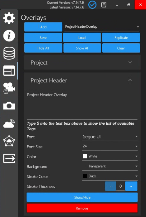146x217 pixels.
Task: Click the red Remove button
Action: 82,208
